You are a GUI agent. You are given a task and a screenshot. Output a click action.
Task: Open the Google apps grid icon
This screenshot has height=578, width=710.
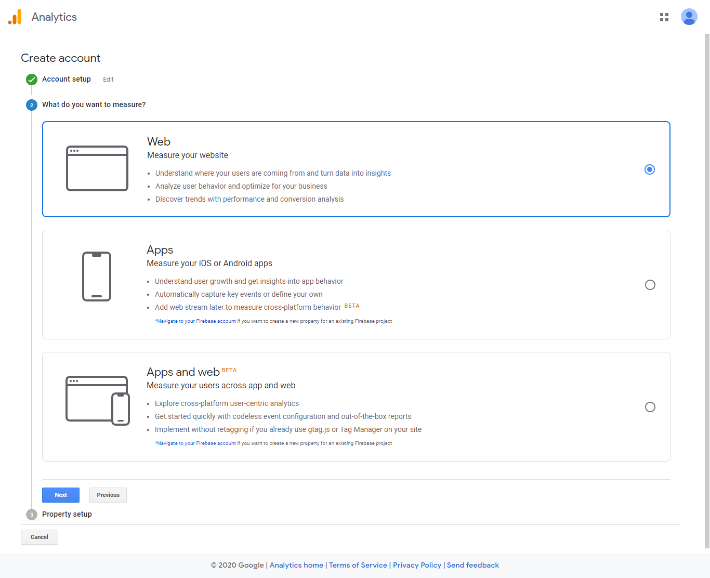click(x=664, y=17)
